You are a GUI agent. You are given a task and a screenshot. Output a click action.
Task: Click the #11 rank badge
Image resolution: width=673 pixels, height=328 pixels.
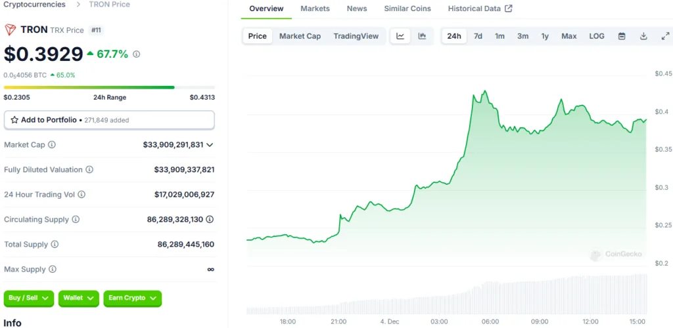(96, 30)
